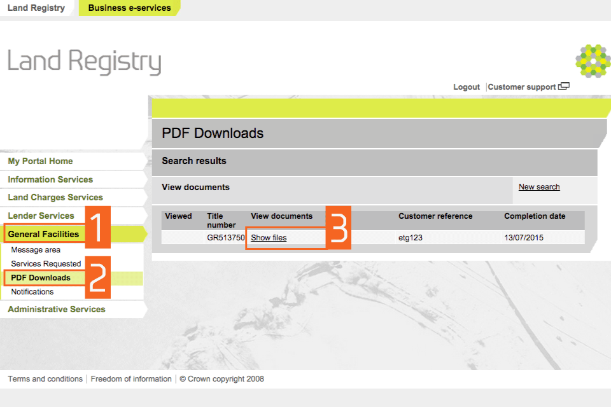The width and height of the screenshot is (611, 407).
Task: Select PDF Downloads in sidebar
Action: coord(41,278)
